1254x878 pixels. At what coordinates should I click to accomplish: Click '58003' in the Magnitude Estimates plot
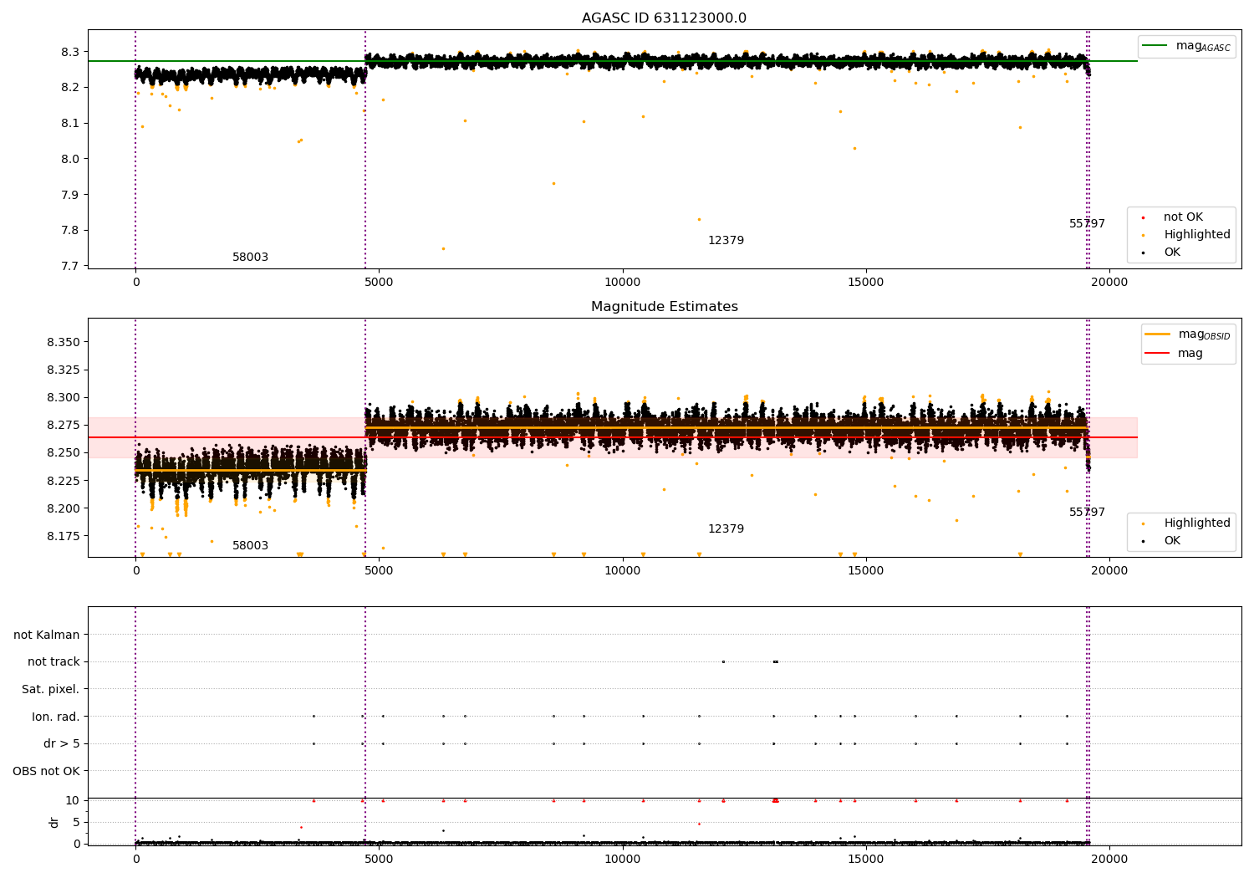pyautogui.click(x=250, y=546)
